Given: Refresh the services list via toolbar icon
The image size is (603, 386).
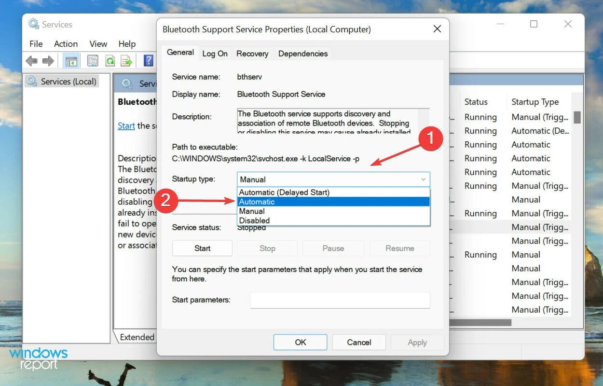Looking at the screenshot, I should point(110,61).
